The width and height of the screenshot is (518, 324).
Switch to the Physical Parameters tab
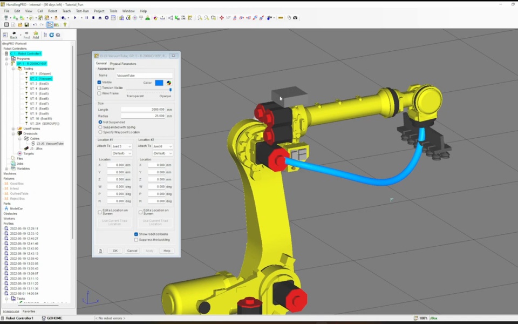(122, 64)
